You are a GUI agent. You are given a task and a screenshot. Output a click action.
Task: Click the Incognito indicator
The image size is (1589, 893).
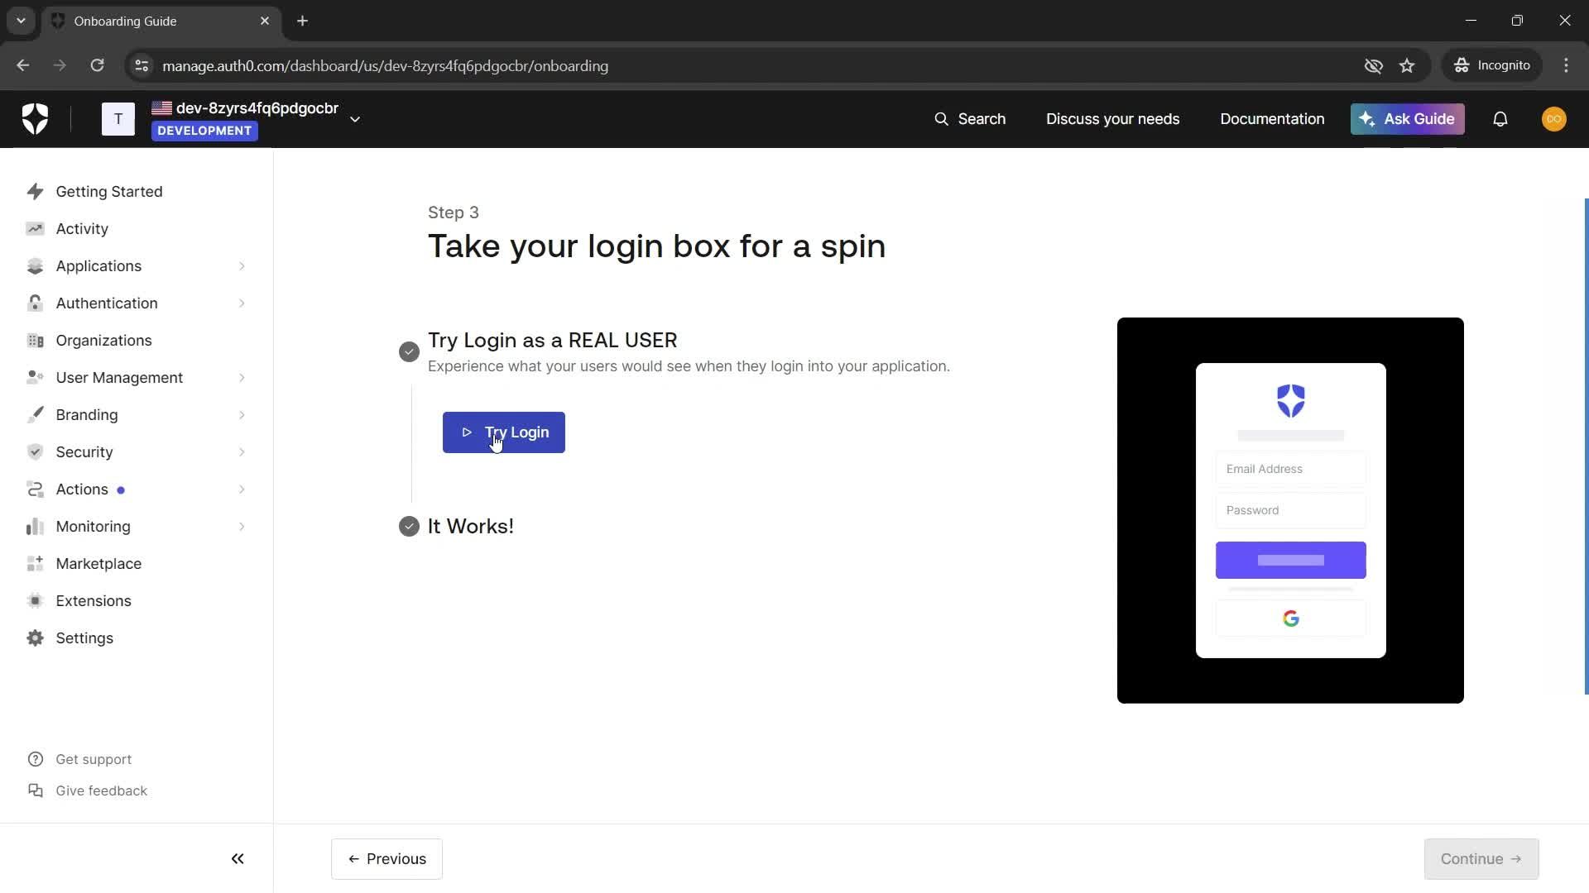[1492, 65]
